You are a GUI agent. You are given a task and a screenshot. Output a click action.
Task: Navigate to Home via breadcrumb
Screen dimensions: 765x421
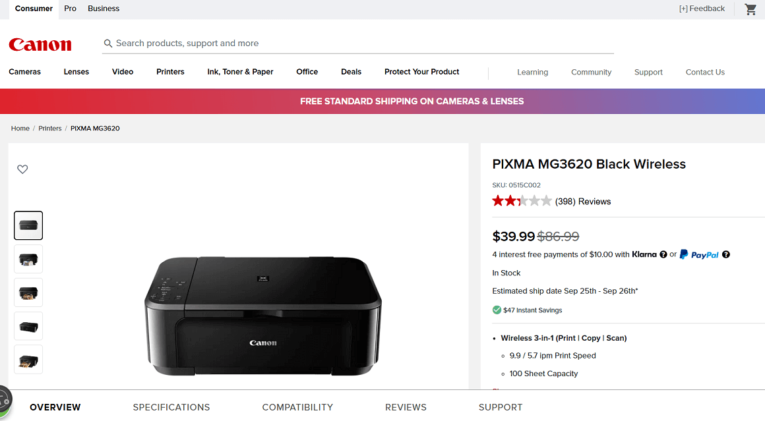(x=20, y=128)
